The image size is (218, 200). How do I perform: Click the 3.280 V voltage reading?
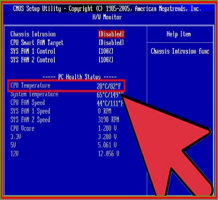point(107,137)
